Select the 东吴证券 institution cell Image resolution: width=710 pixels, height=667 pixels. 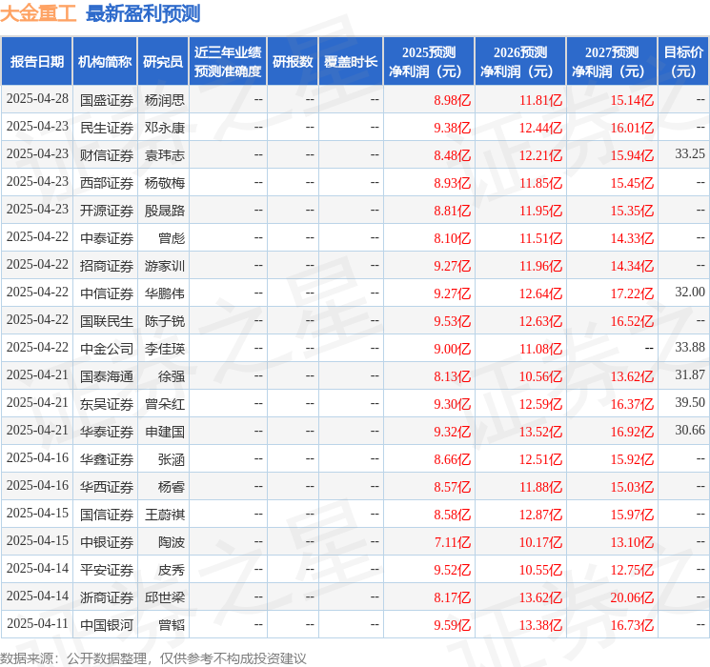(107, 404)
